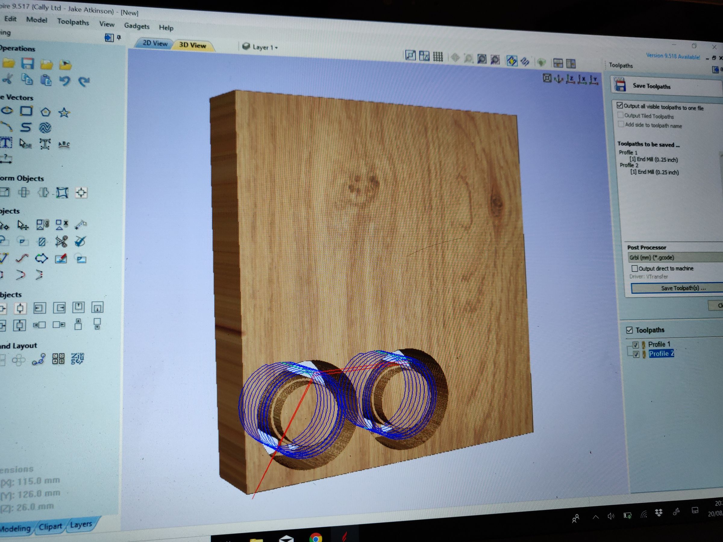Click the Undo icon under File Operations

(65, 81)
